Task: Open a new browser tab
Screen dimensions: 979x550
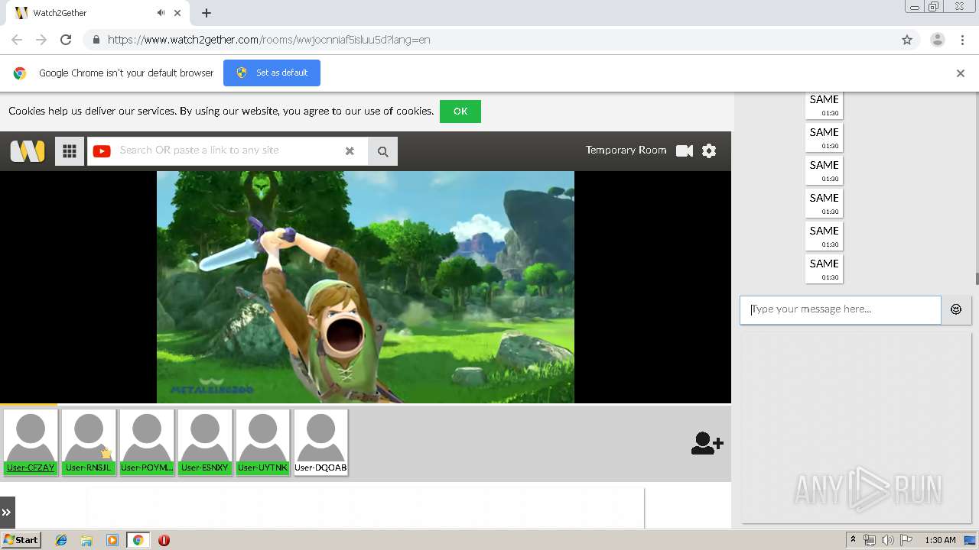Action: click(x=207, y=13)
